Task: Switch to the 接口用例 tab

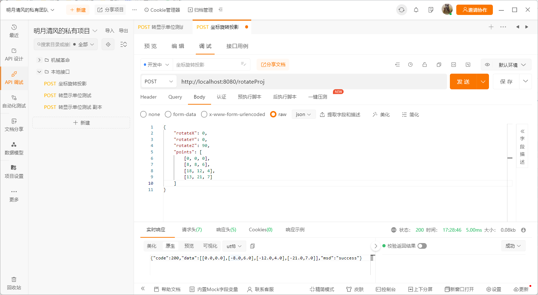Action: (237, 46)
